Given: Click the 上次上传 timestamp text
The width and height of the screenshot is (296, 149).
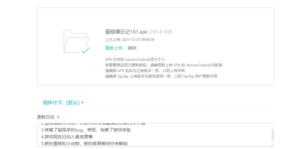Looking at the screenshot, I should coord(130,40).
